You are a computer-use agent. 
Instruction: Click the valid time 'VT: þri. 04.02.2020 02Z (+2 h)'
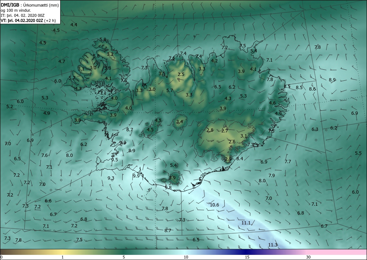(28, 21)
